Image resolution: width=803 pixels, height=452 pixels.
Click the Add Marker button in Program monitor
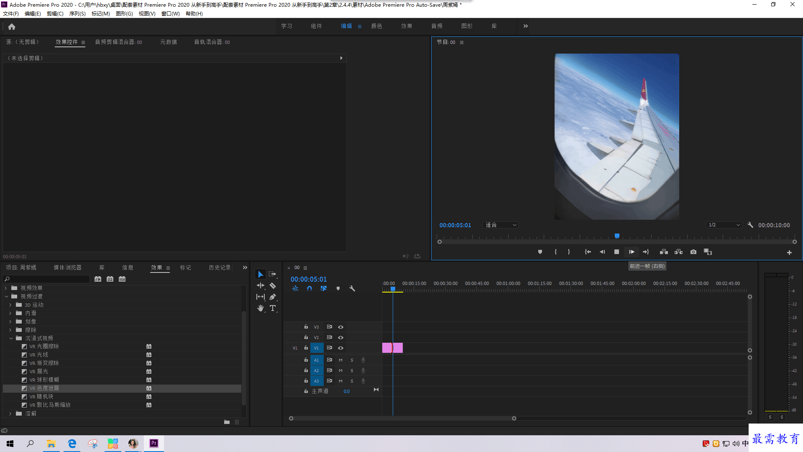[x=540, y=252]
